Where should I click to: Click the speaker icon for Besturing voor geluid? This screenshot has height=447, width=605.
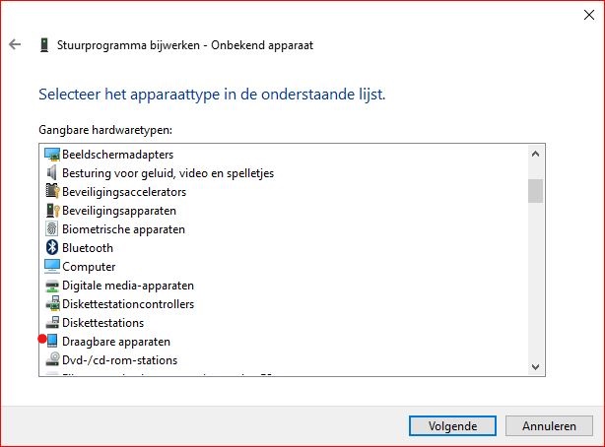52,173
